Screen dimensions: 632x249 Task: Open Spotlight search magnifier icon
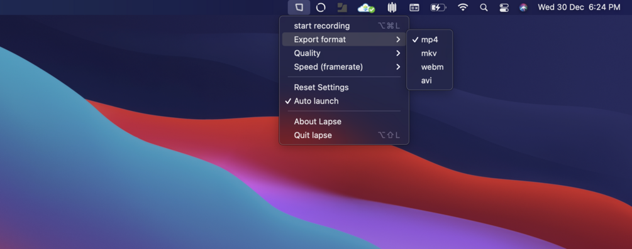(x=484, y=8)
